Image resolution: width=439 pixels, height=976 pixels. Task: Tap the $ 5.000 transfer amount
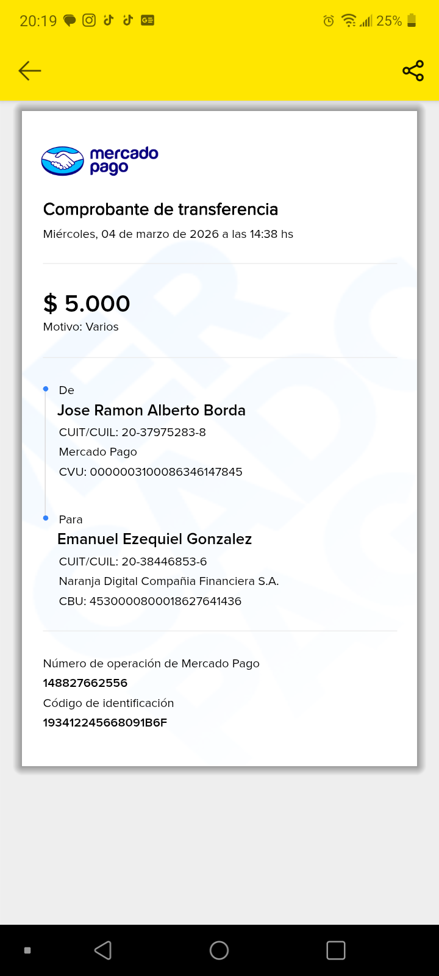click(x=87, y=303)
